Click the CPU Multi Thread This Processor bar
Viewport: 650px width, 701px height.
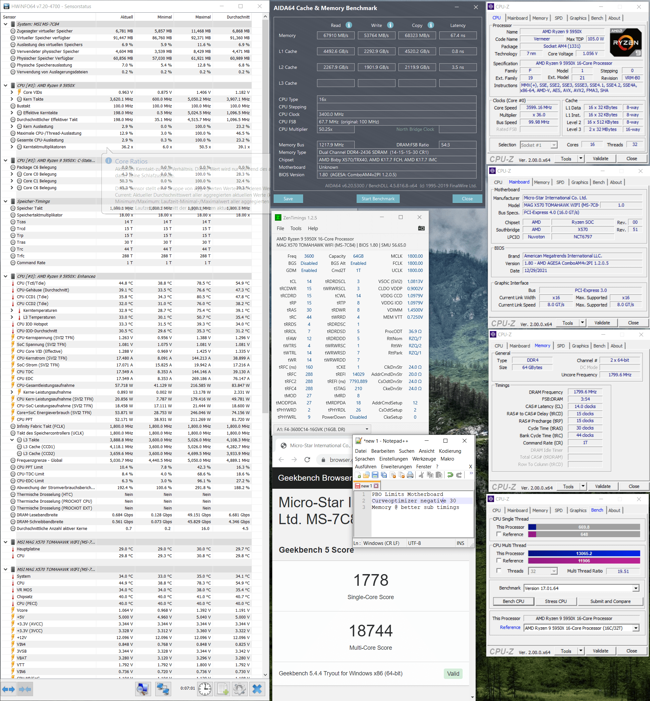(x=584, y=553)
